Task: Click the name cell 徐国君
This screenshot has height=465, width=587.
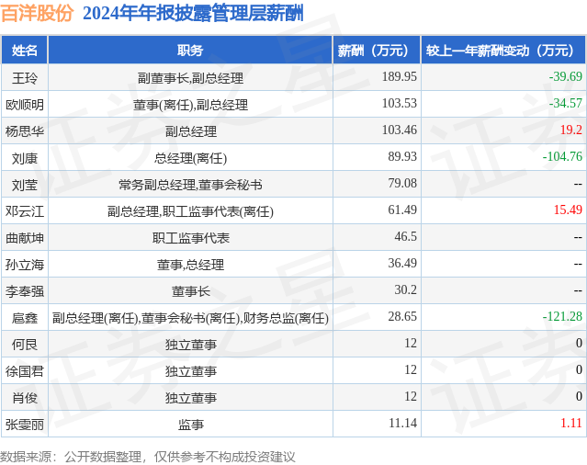Action: click(24, 371)
